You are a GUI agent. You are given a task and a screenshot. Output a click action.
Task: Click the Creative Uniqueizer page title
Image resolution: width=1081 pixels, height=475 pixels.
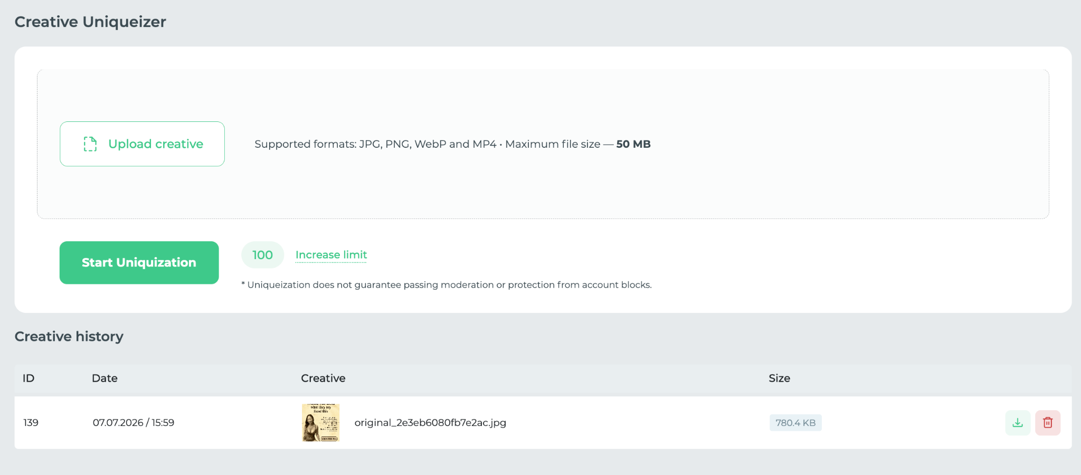click(x=90, y=22)
